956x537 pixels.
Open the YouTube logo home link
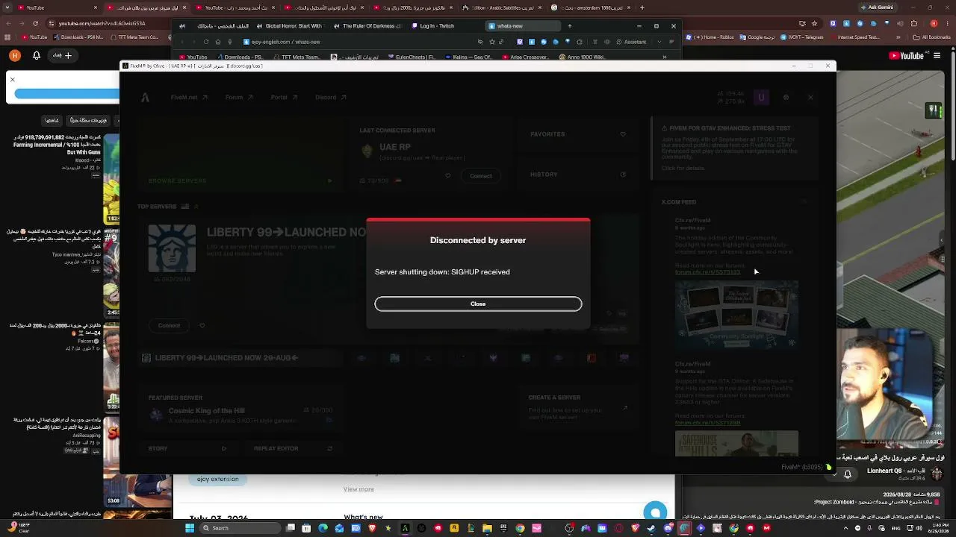pos(907,56)
